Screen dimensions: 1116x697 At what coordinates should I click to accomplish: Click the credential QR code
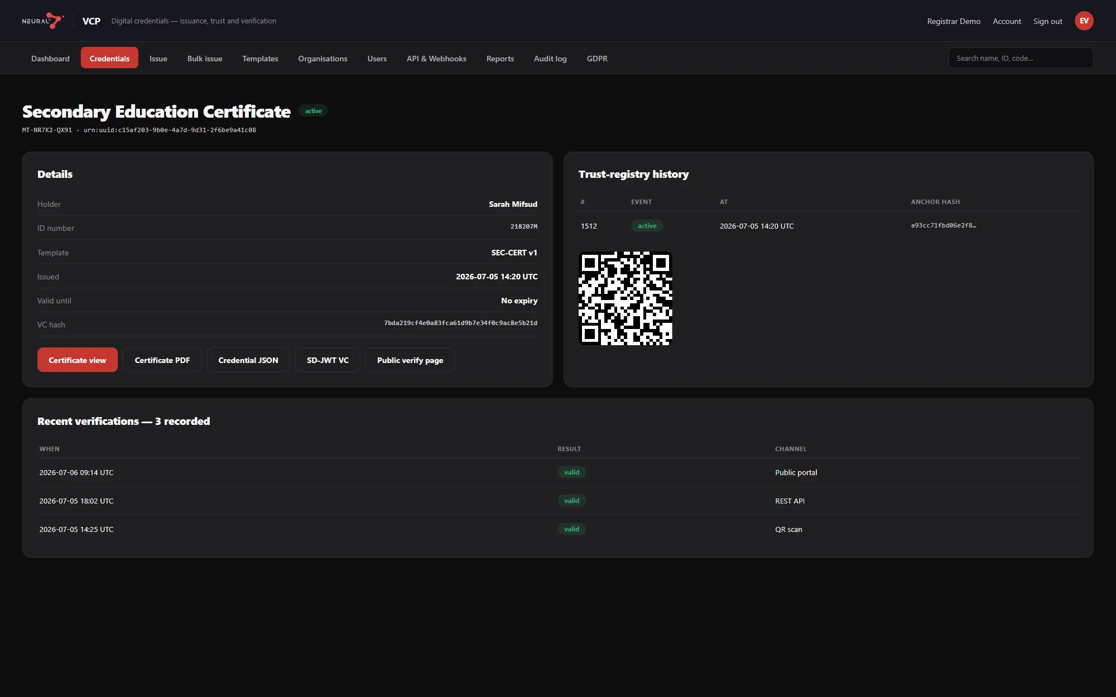pyautogui.click(x=625, y=298)
